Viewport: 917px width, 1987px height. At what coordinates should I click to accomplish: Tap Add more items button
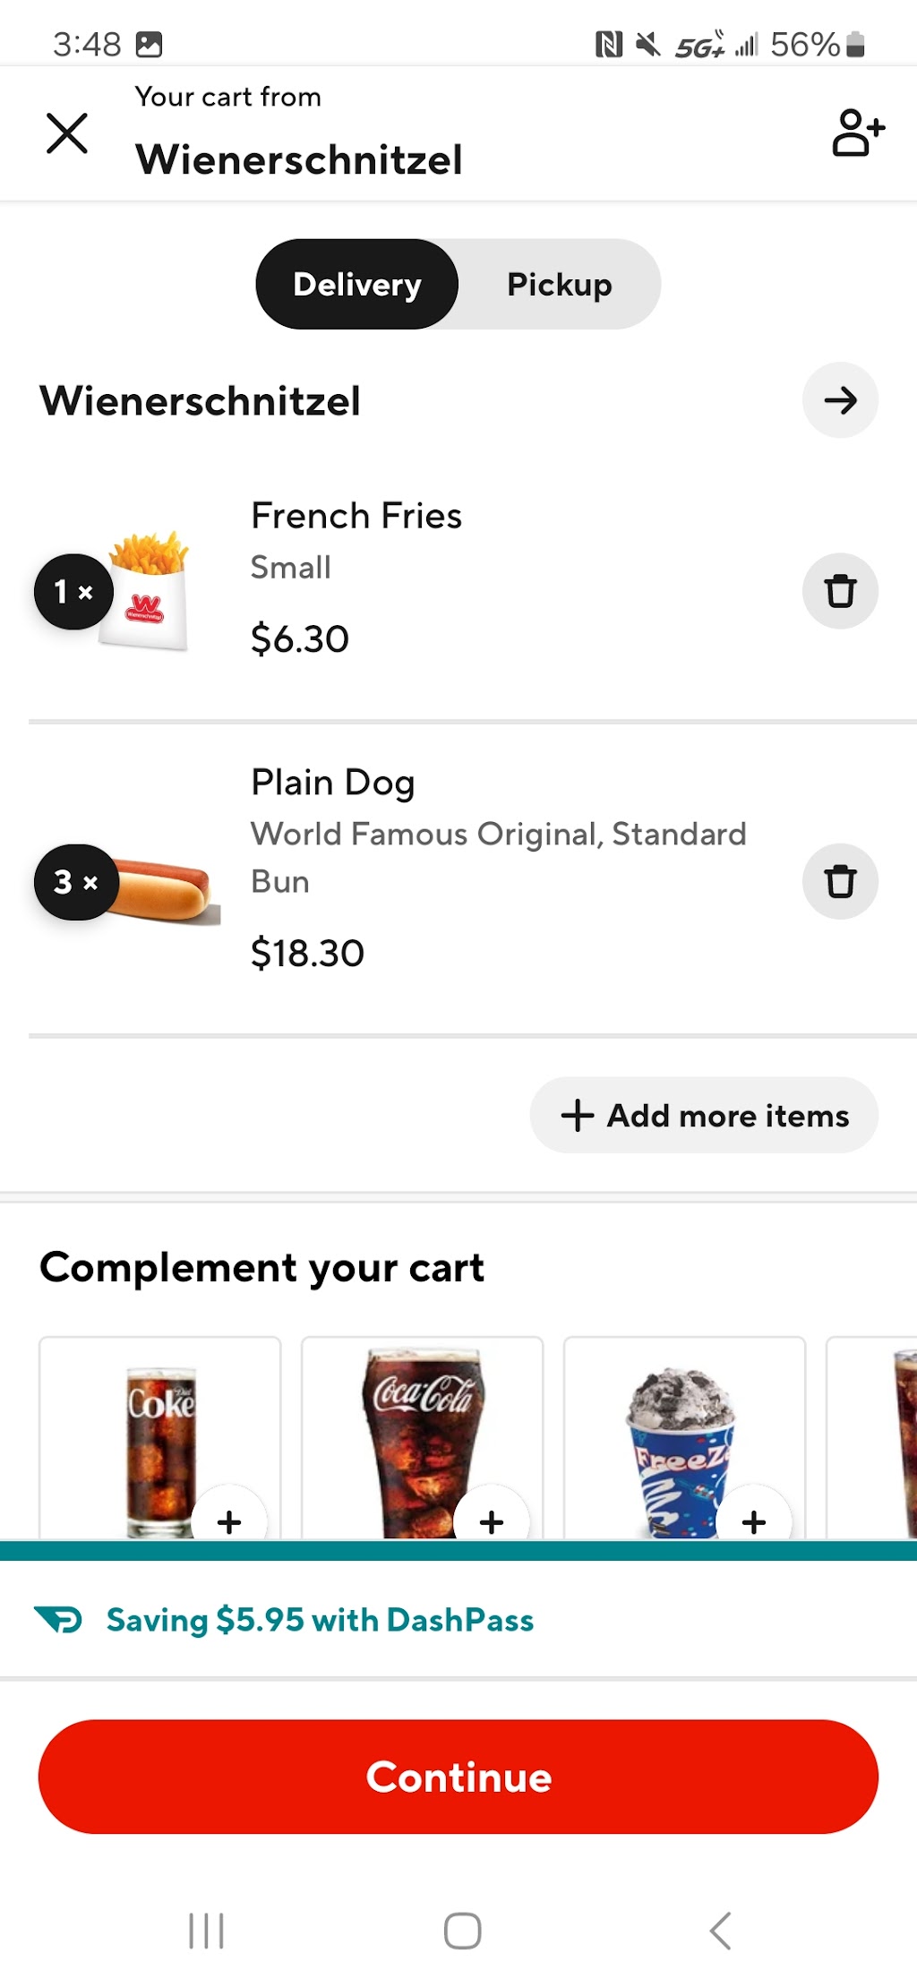click(704, 1115)
